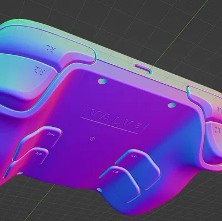Click the dotted 3D cursor circle on the model
This screenshot has height=221, width=222.
click(x=93, y=139)
